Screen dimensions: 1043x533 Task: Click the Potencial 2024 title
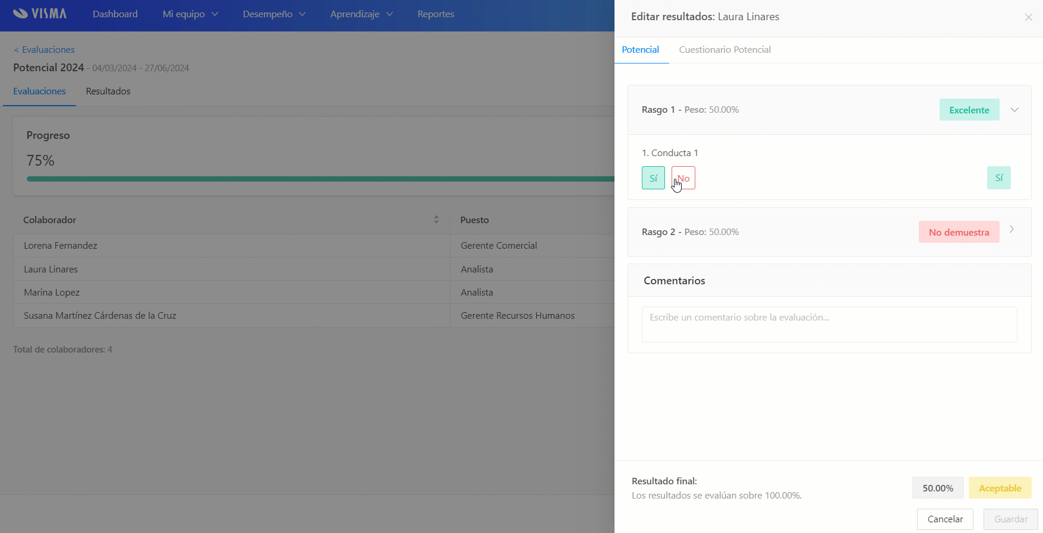49,68
